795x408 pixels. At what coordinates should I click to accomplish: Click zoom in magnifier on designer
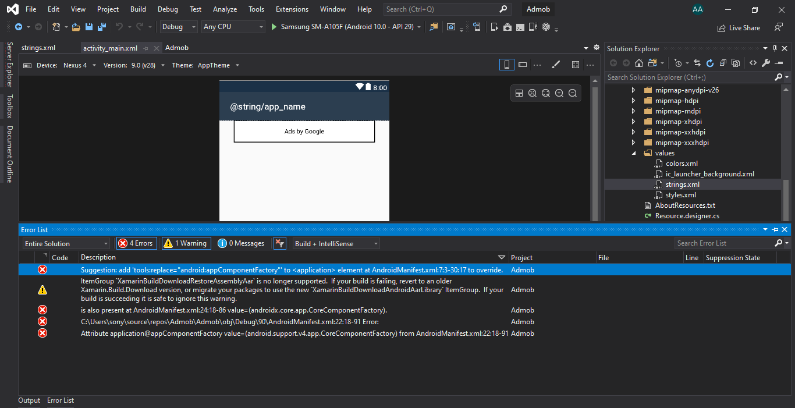coord(559,93)
